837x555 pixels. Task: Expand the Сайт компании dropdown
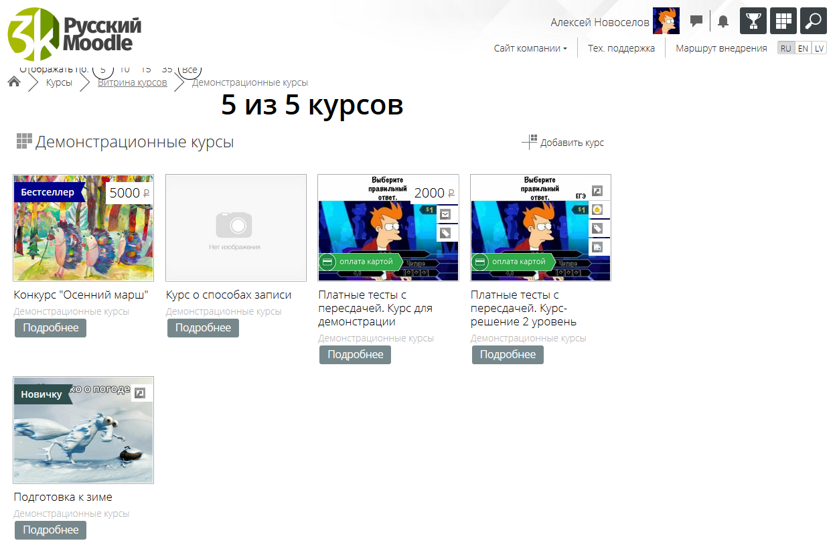point(530,48)
